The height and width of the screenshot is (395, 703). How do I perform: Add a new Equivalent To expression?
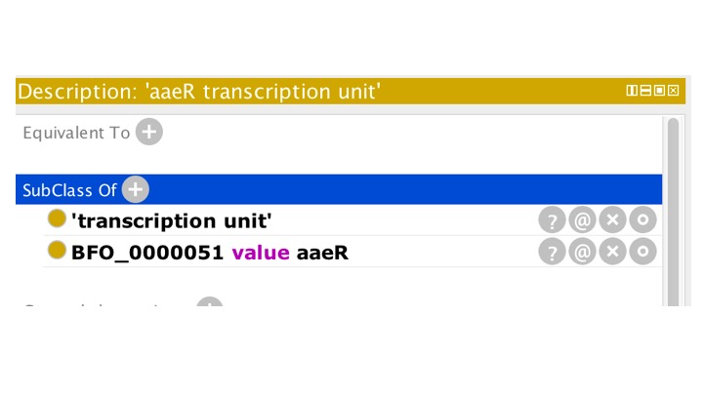[148, 133]
